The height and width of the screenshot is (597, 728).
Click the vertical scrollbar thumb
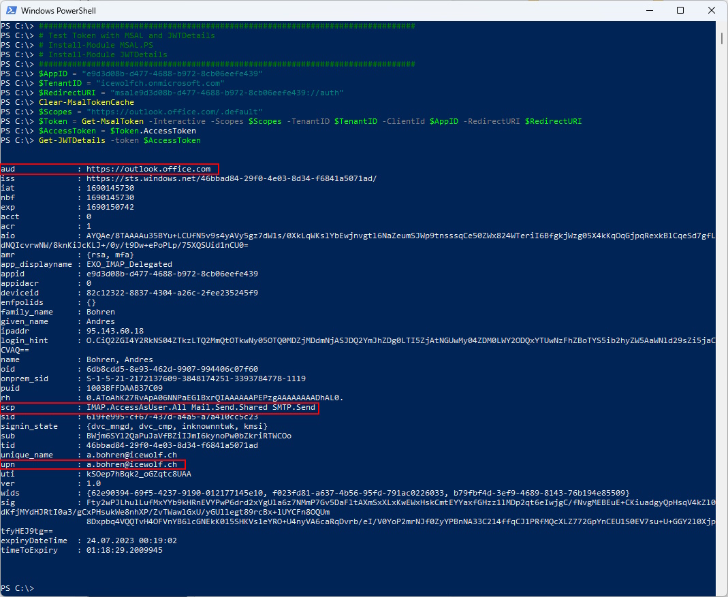pos(722,38)
